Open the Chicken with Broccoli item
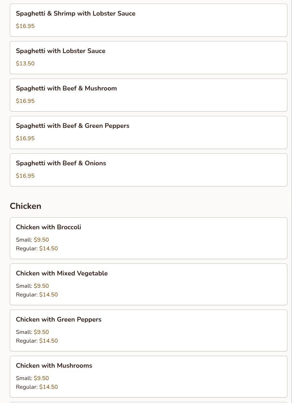 48,227
